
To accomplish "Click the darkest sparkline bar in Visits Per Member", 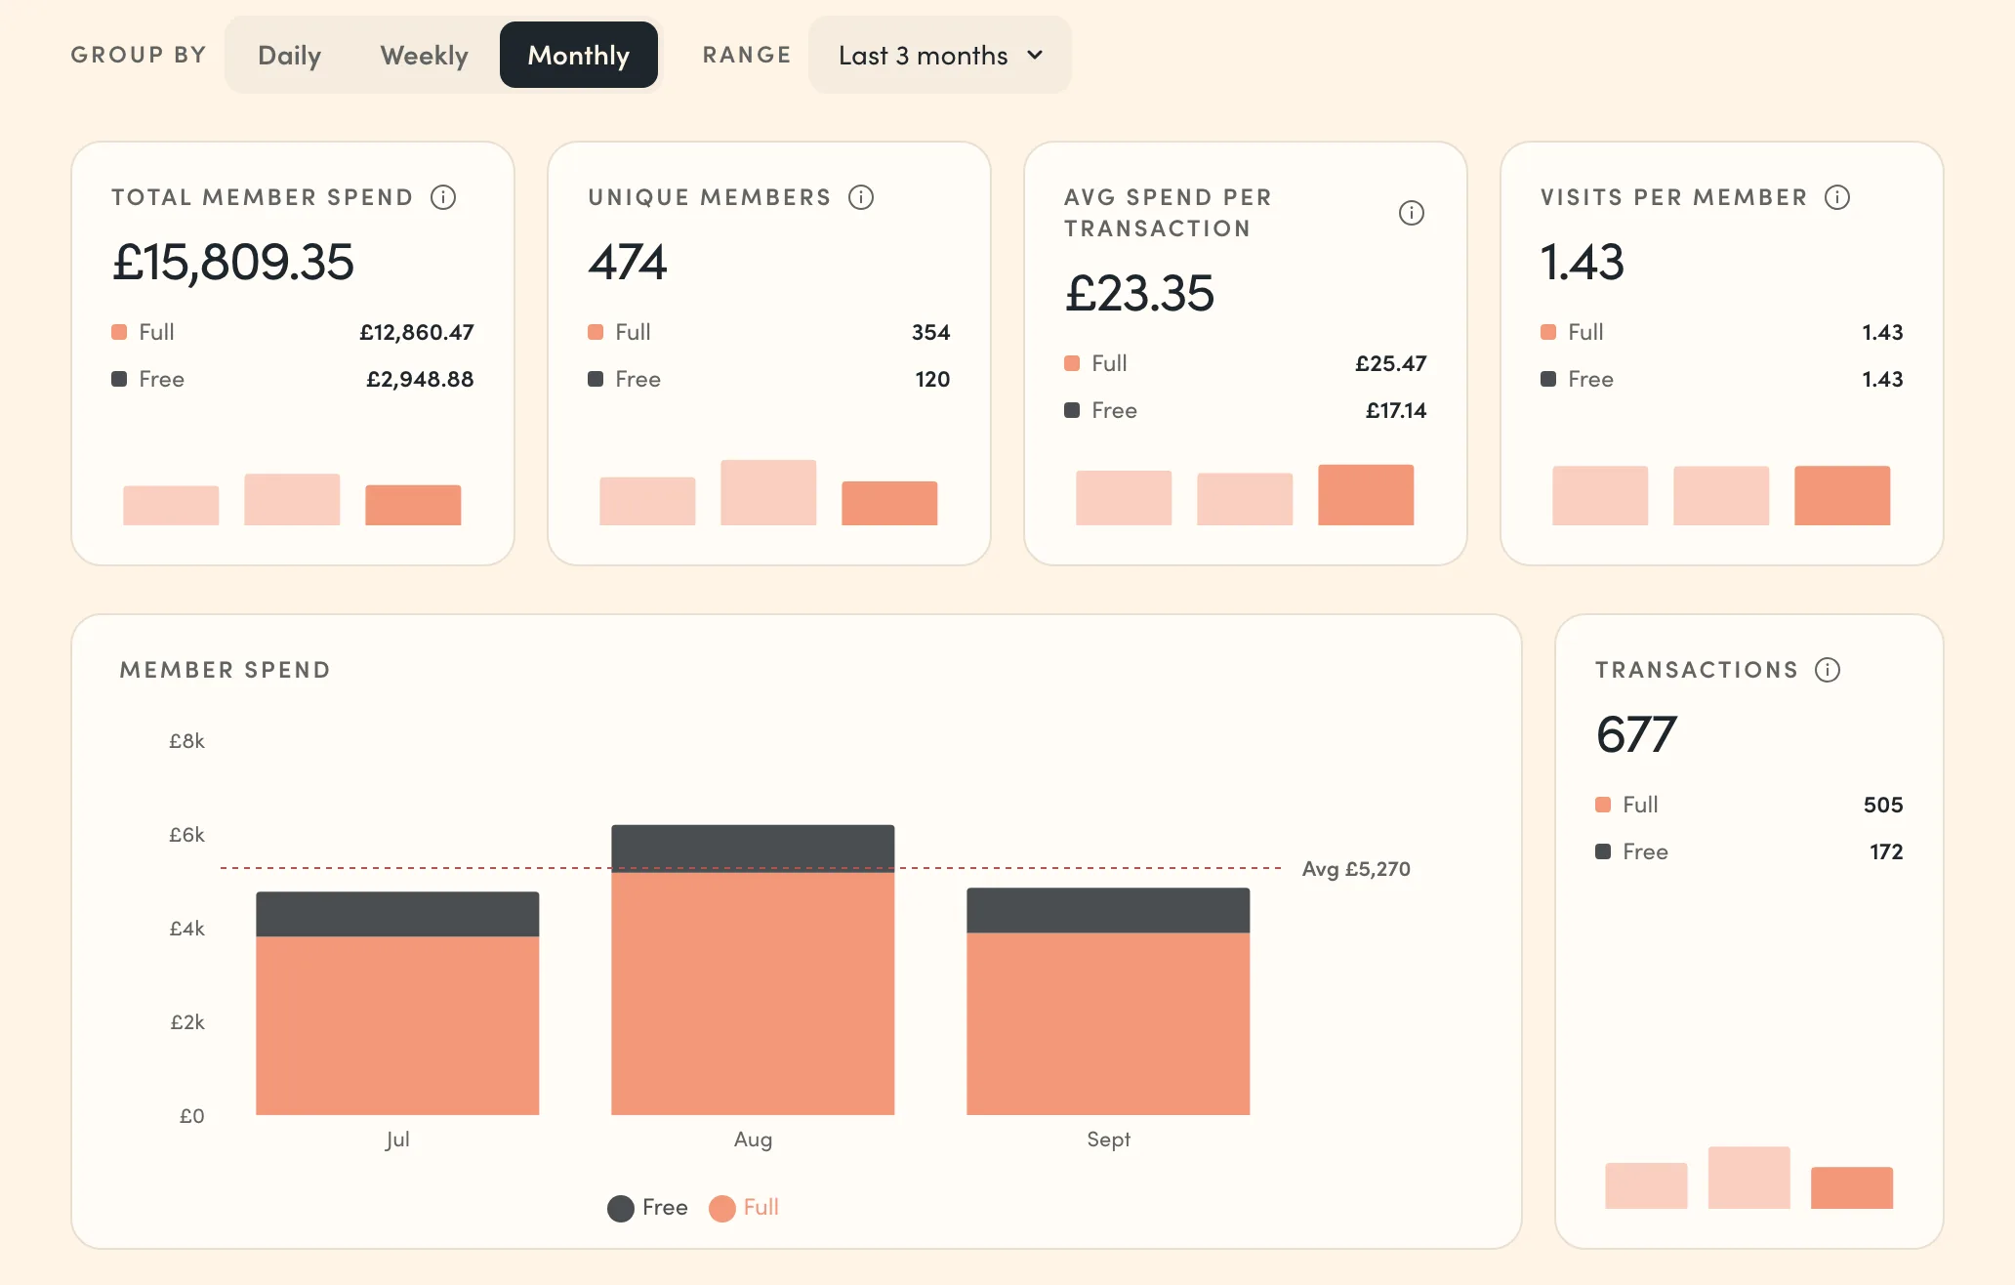I will pyautogui.click(x=1842, y=496).
